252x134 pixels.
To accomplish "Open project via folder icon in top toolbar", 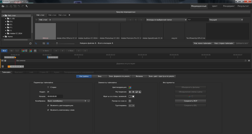I will [x=3, y=6].
